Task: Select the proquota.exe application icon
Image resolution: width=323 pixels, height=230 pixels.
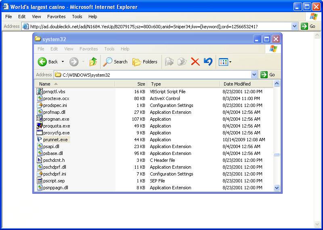Action: (40, 126)
